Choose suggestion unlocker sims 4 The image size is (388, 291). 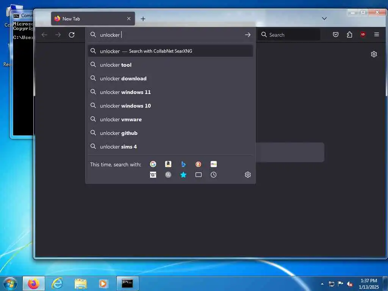[171, 147]
